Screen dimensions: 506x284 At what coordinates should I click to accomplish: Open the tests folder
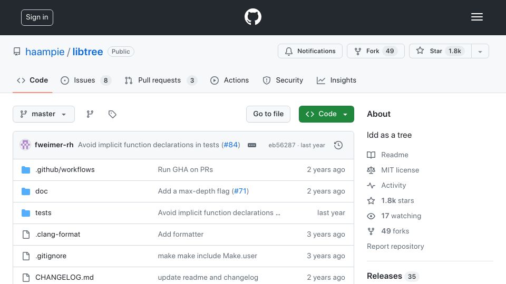(43, 213)
